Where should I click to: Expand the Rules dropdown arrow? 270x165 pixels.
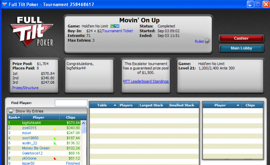[x=208, y=41]
